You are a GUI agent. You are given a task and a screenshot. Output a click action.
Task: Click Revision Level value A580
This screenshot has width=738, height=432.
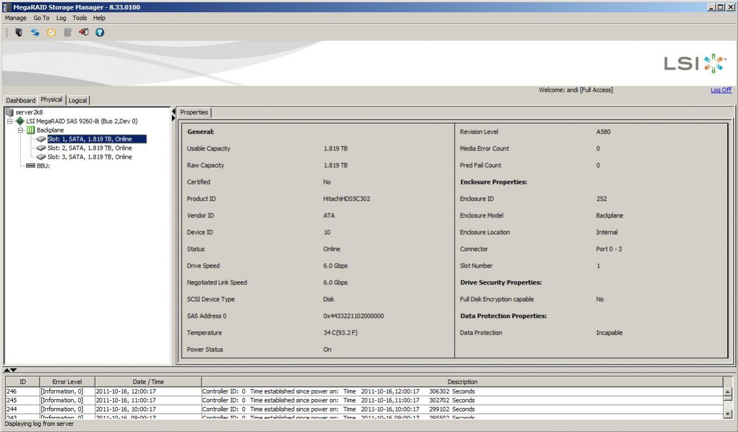pyautogui.click(x=603, y=132)
